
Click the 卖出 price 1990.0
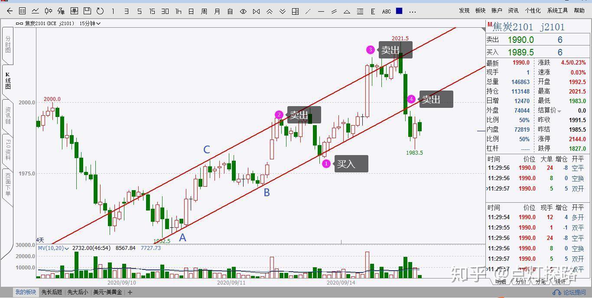click(520, 40)
